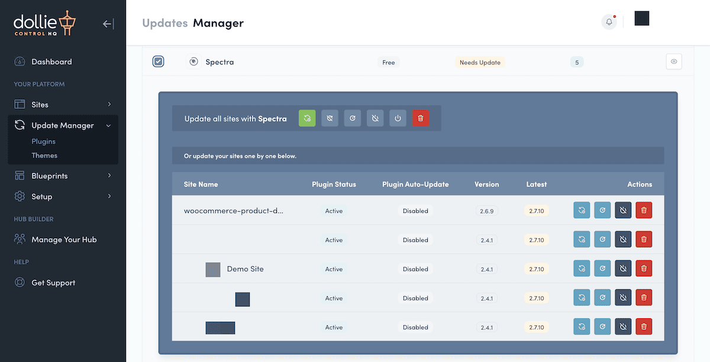
Task: Click "Active" status in woocommerce-product-d row
Action: [x=334, y=211]
